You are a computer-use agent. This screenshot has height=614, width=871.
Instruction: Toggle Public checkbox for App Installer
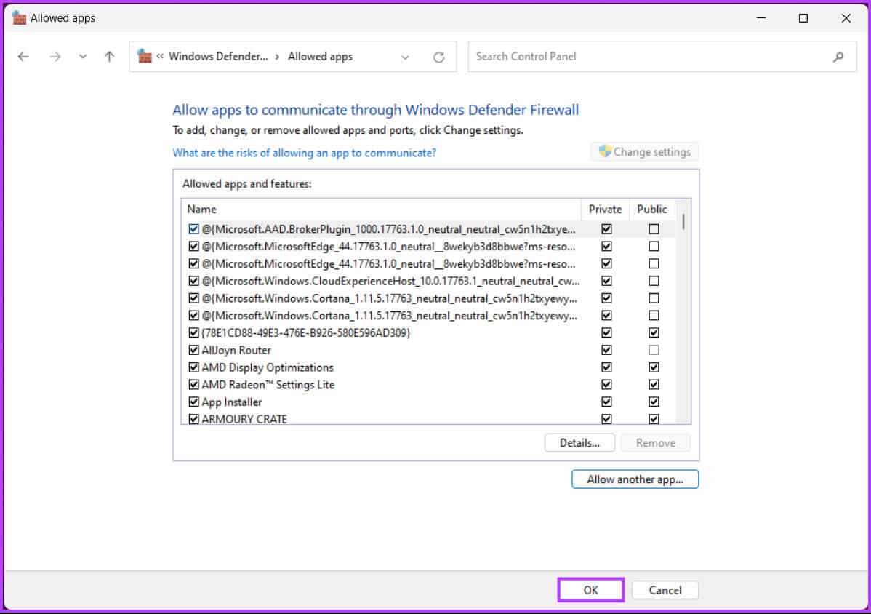click(x=654, y=402)
